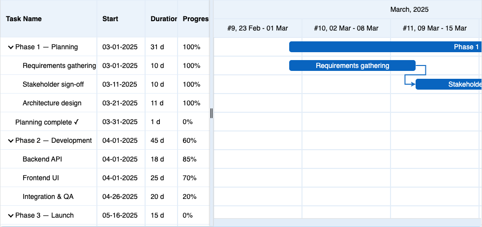
Task: Click the Progress column header
Action: (x=195, y=19)
